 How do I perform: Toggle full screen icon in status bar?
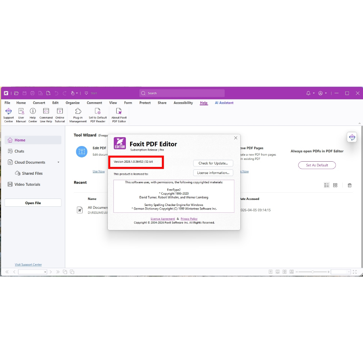pos(354,272)
